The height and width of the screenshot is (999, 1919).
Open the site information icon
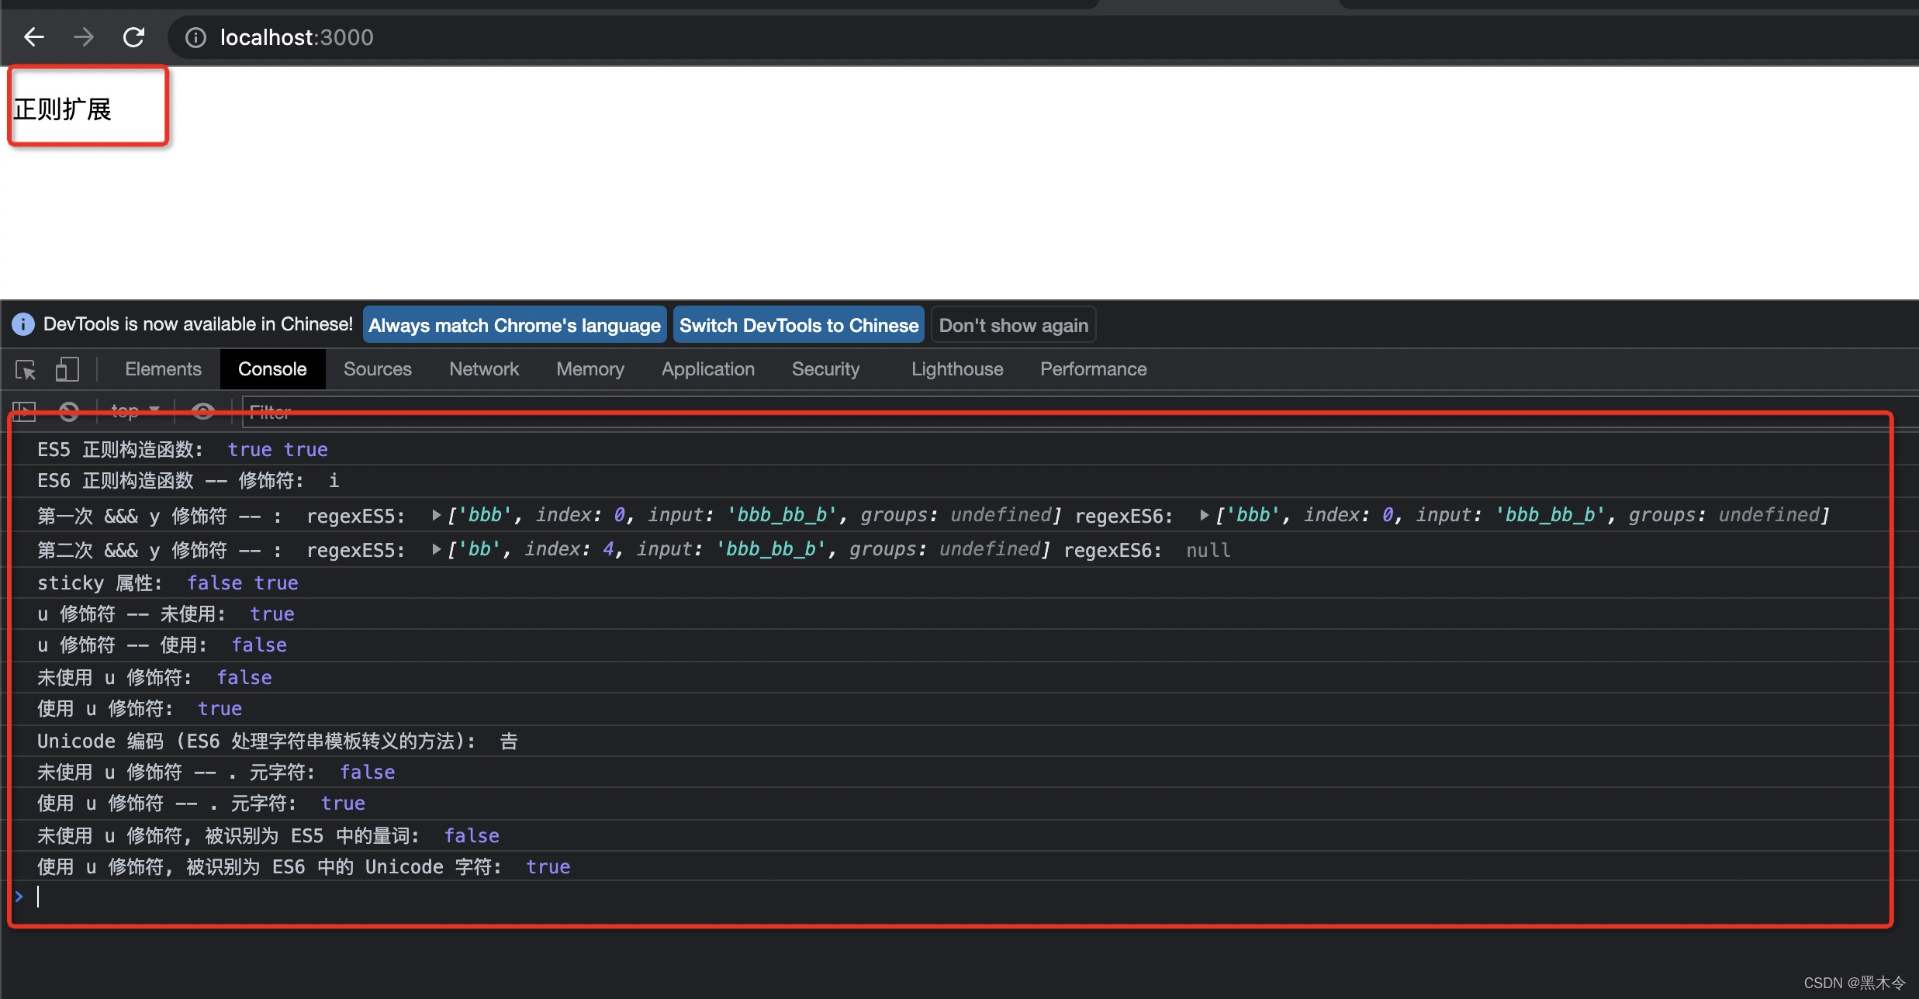tap(195, 37)
